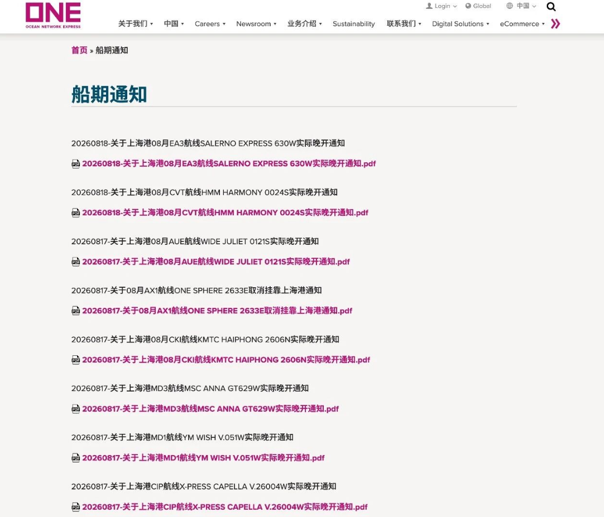The image size is (604, 517).
Task: Click PDF icon for YM WISH V.051W notice
Action: click(76, 458)
